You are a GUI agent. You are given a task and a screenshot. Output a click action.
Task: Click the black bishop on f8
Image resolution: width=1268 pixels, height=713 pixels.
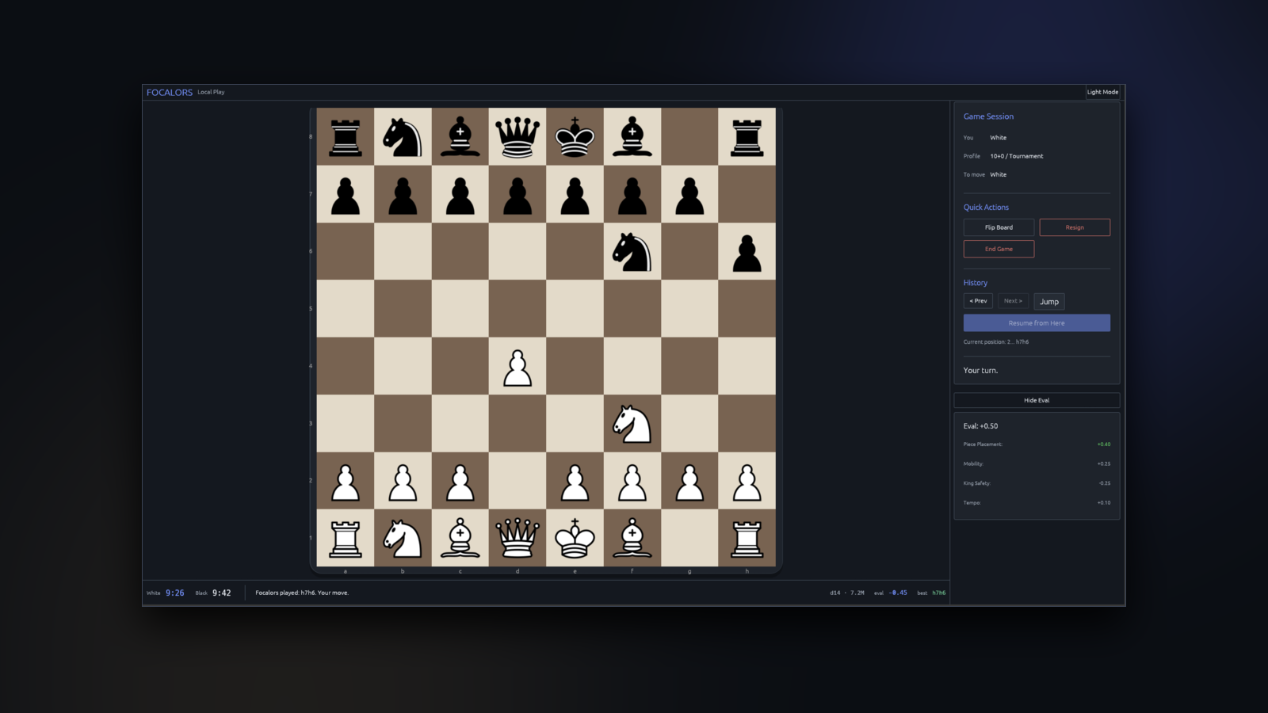coord(632,136)
